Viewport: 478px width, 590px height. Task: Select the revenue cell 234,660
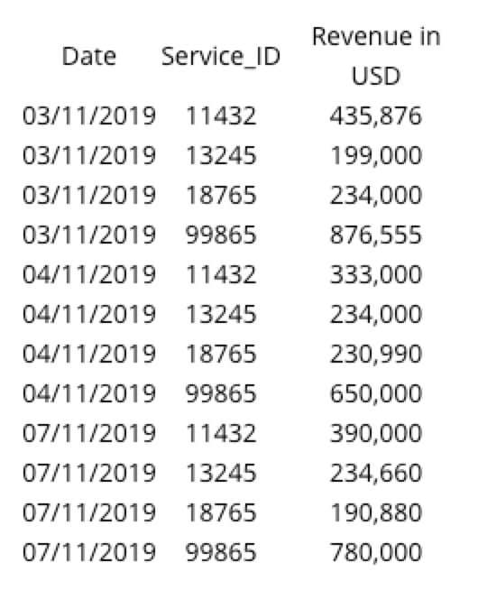(376, 473)
